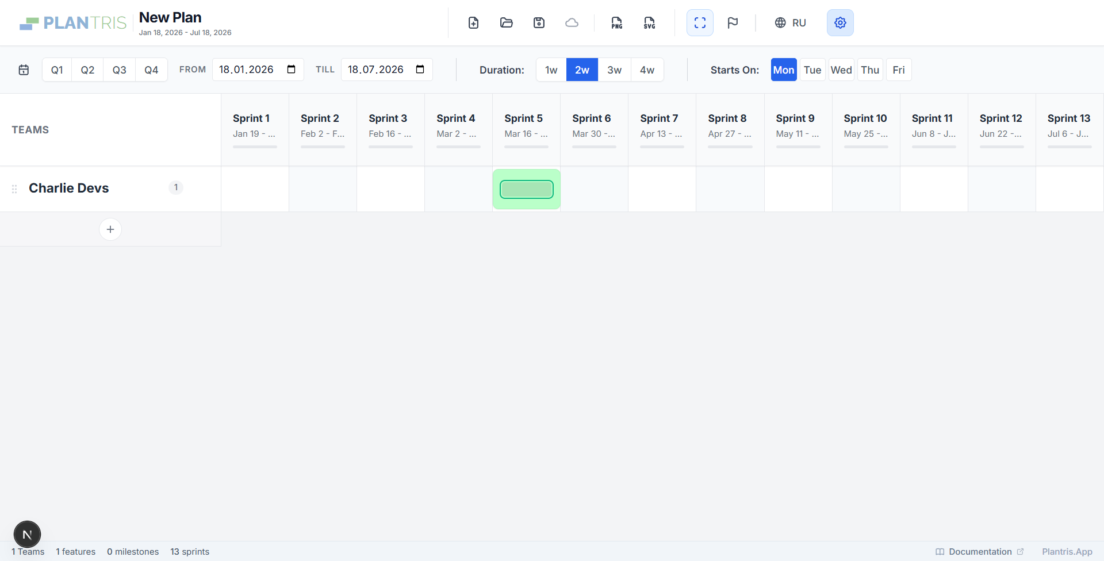Image resolution: width=1104 pixels, height=561 pixels.
Task: Open the Documentation link
Action: [x=980, y=552]
